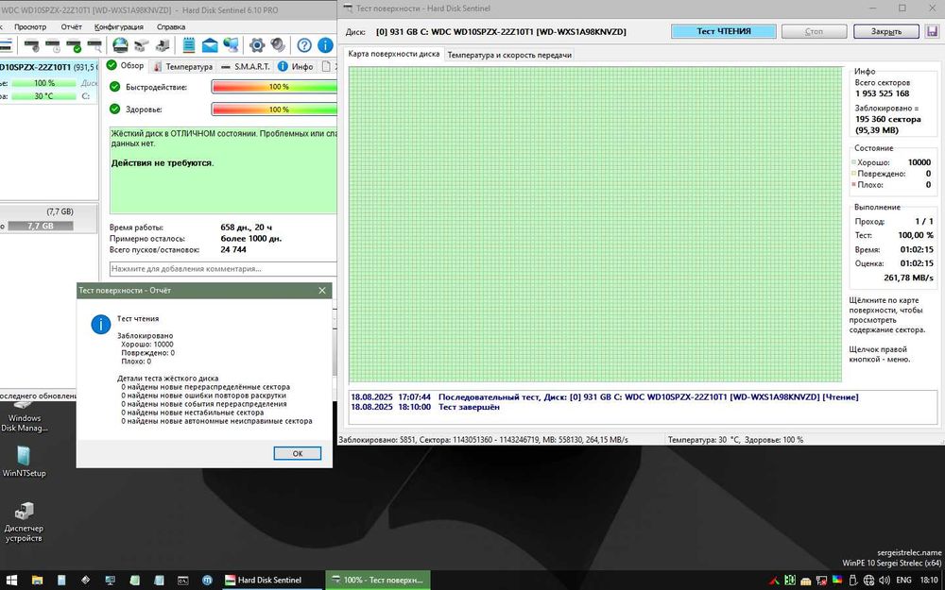The height and width of the screenshot is (590, 945).
Task: Click the green temperature tray icon
Action: 789,581
